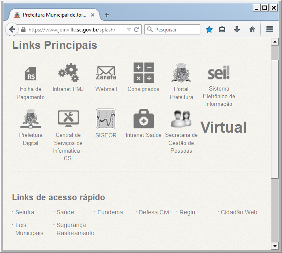Click the padlock site security icon
This screenshot has height=253, width=282.
point(23,29)
